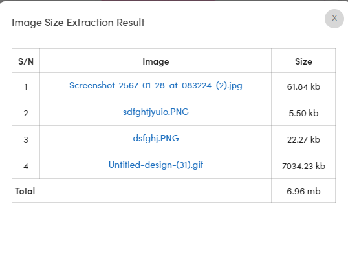Select serial number 3 cell
The width and height of the screenshot is (348, 253).
click(x=26, y=139)
